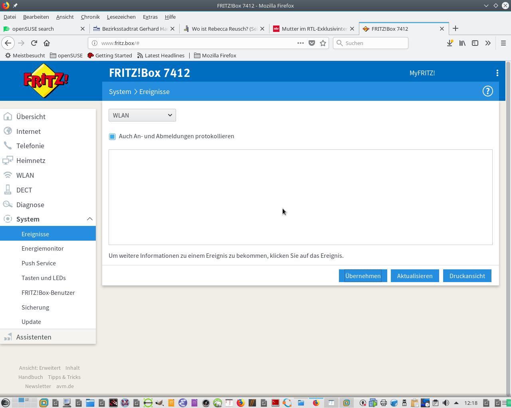Collapse the System menu chevron
The image size is (511, 408).
89,219
